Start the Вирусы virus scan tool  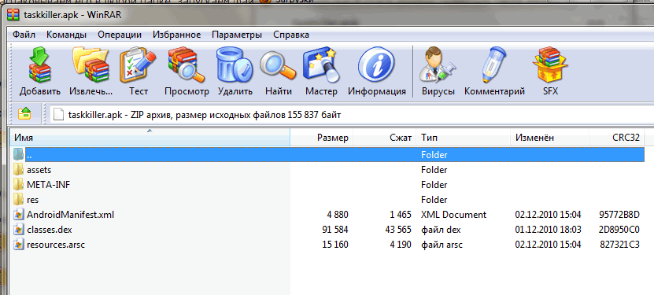[438, 65]
